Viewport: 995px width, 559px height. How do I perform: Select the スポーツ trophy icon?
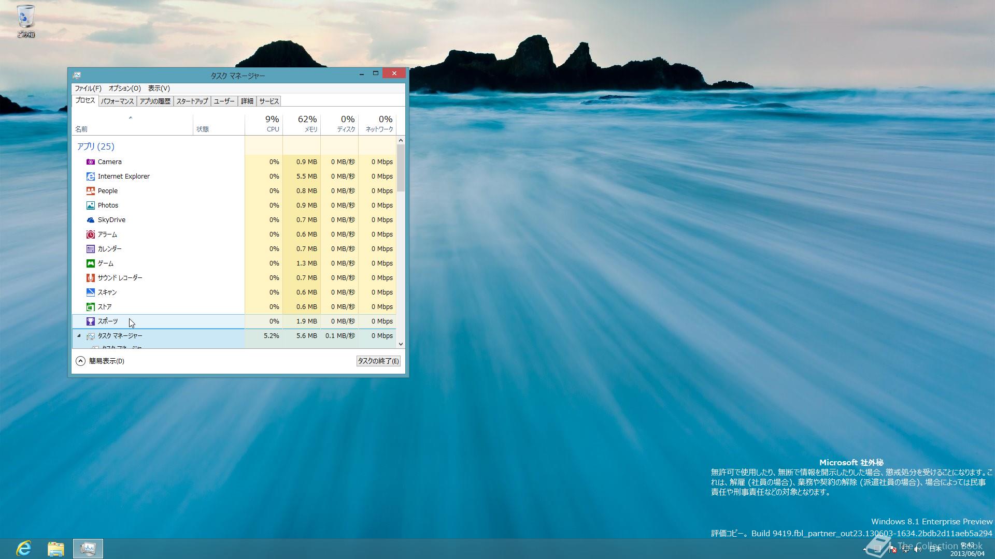coord(91,321)
